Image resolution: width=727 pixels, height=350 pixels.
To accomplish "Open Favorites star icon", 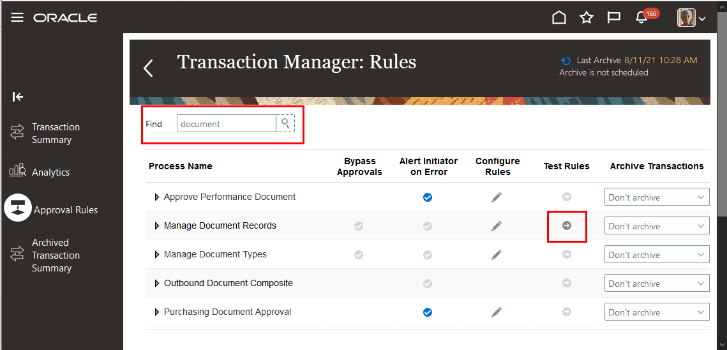I will (587, 17).
